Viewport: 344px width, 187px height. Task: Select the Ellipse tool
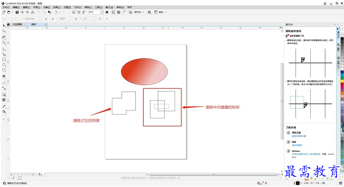click(4, 65)
